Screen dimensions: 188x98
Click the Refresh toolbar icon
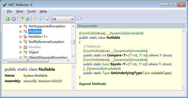tap(27, 19)
